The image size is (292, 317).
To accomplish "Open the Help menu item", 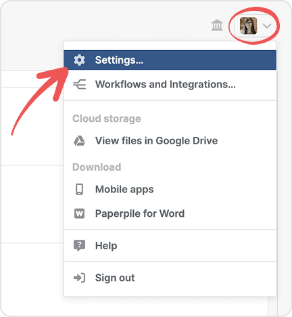I will 170,246.
